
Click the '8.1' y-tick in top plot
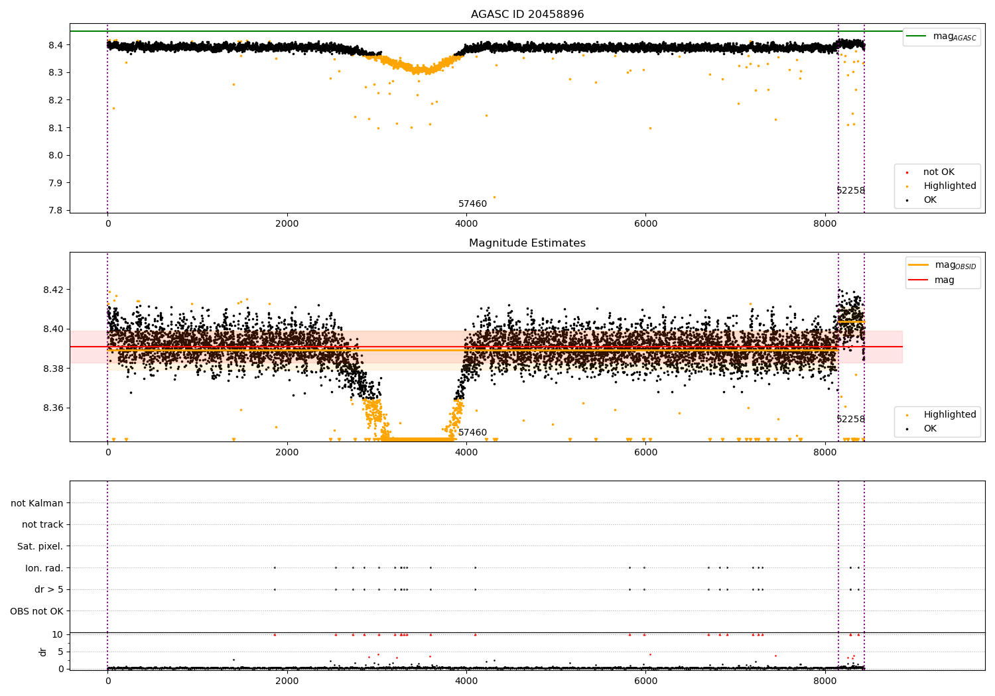tap(55, 128)
